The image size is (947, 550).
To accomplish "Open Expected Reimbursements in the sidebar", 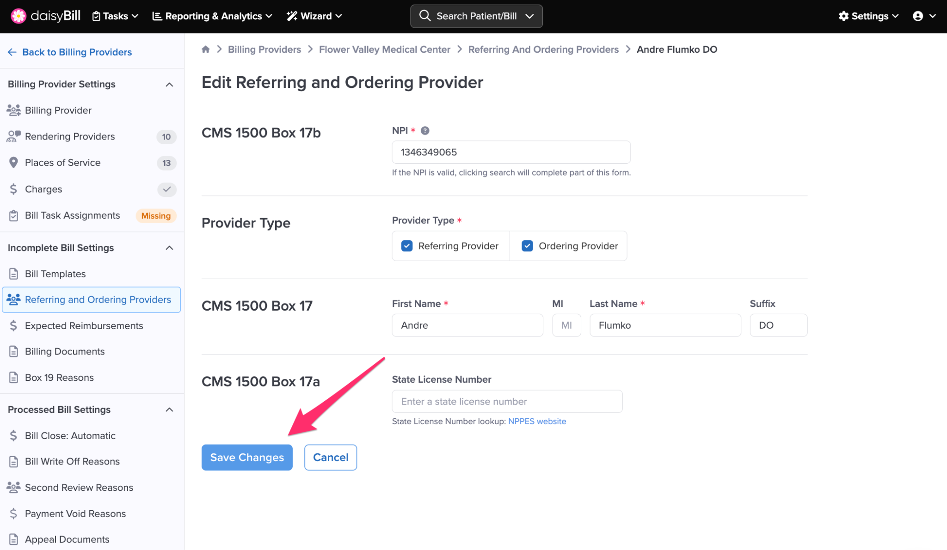I will coord(84,326).
